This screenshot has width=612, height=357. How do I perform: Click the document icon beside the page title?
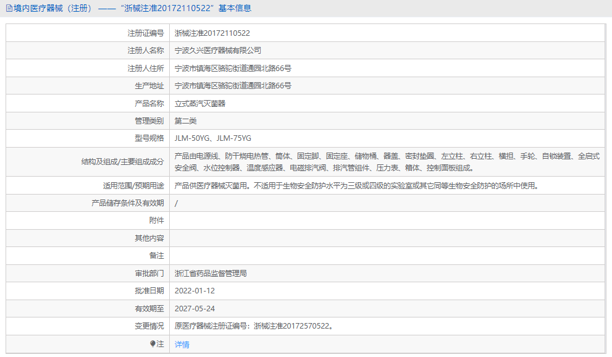(x=9, y=8)
